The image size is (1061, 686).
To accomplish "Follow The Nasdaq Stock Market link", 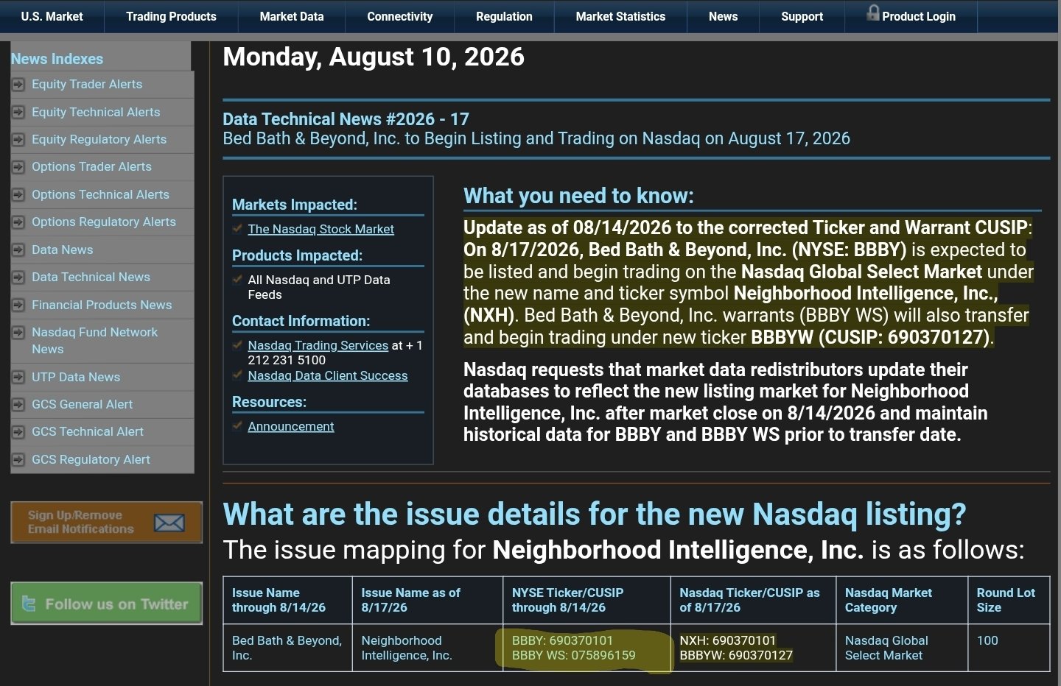I will tap(321, 230).
